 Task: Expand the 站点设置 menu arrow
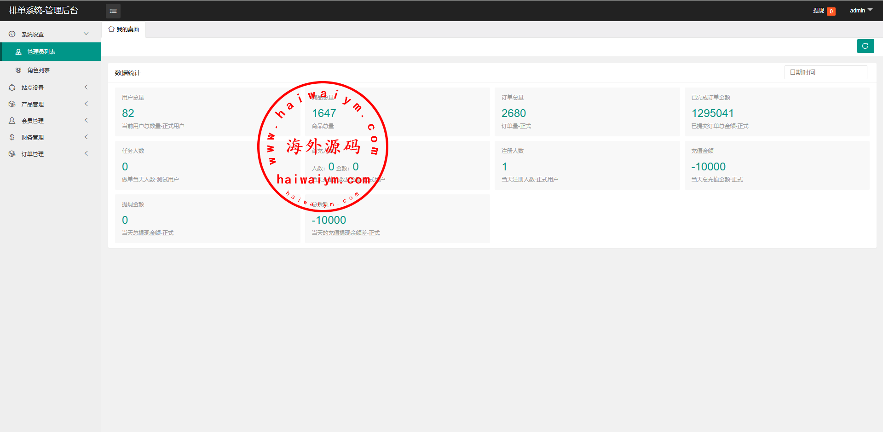click(x=86, y=87)
